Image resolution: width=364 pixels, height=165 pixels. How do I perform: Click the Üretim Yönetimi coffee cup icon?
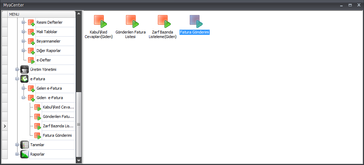point(25,69)
